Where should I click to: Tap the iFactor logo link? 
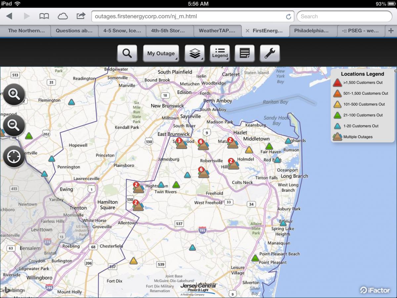point(375,290)
